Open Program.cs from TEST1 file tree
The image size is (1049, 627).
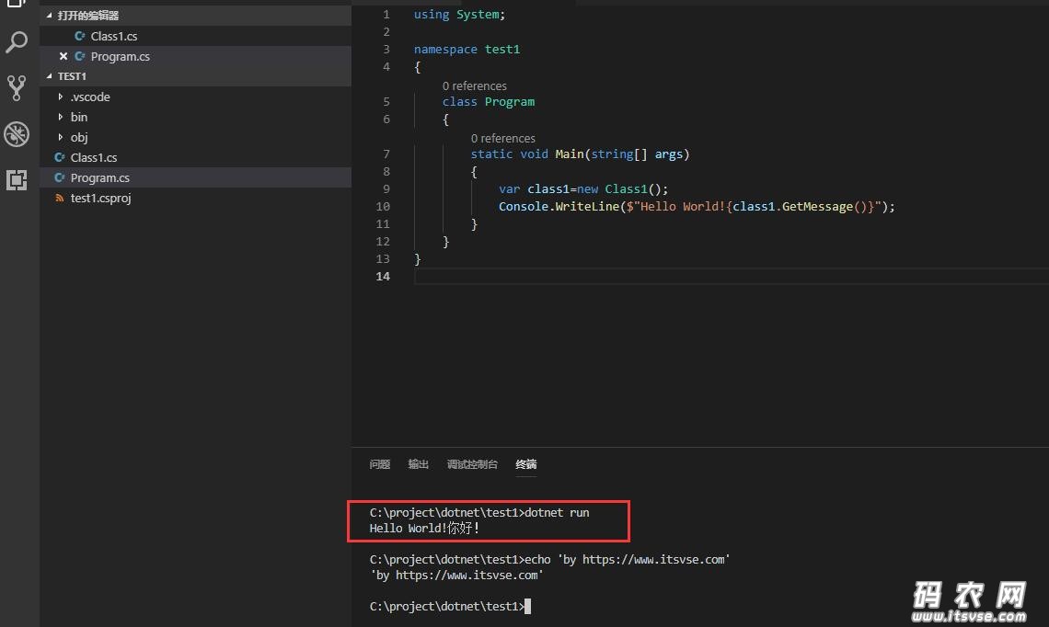(195, 177)
